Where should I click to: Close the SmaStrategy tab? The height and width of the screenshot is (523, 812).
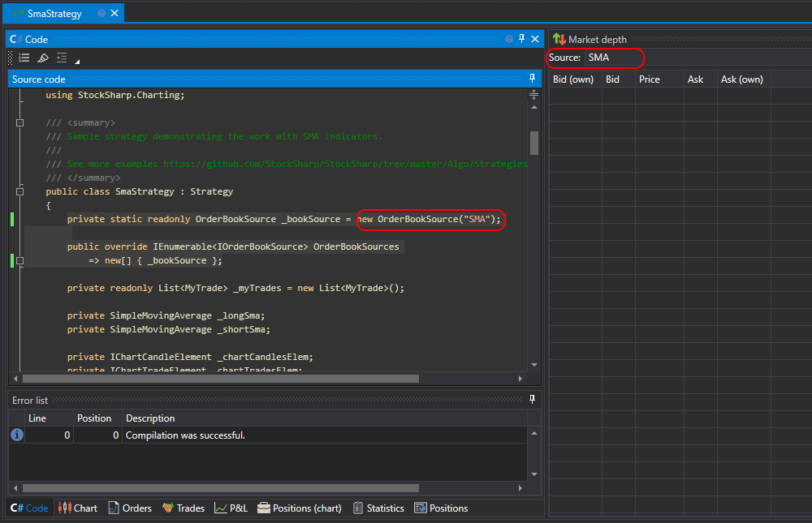click(114, 13)
